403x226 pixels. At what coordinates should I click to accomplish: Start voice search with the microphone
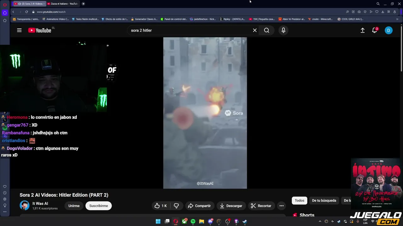[283, 30]
